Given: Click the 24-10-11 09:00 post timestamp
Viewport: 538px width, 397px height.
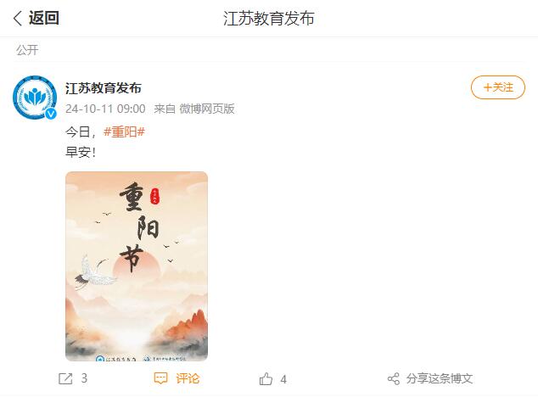Looking at the screenshot, I should (x=105, y=109).
